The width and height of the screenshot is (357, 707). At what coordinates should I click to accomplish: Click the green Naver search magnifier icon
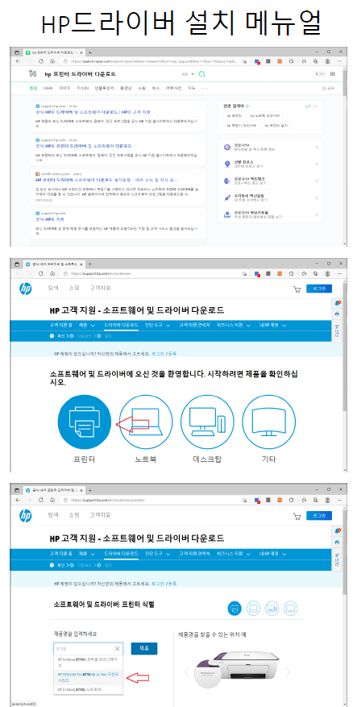point(202,74)
